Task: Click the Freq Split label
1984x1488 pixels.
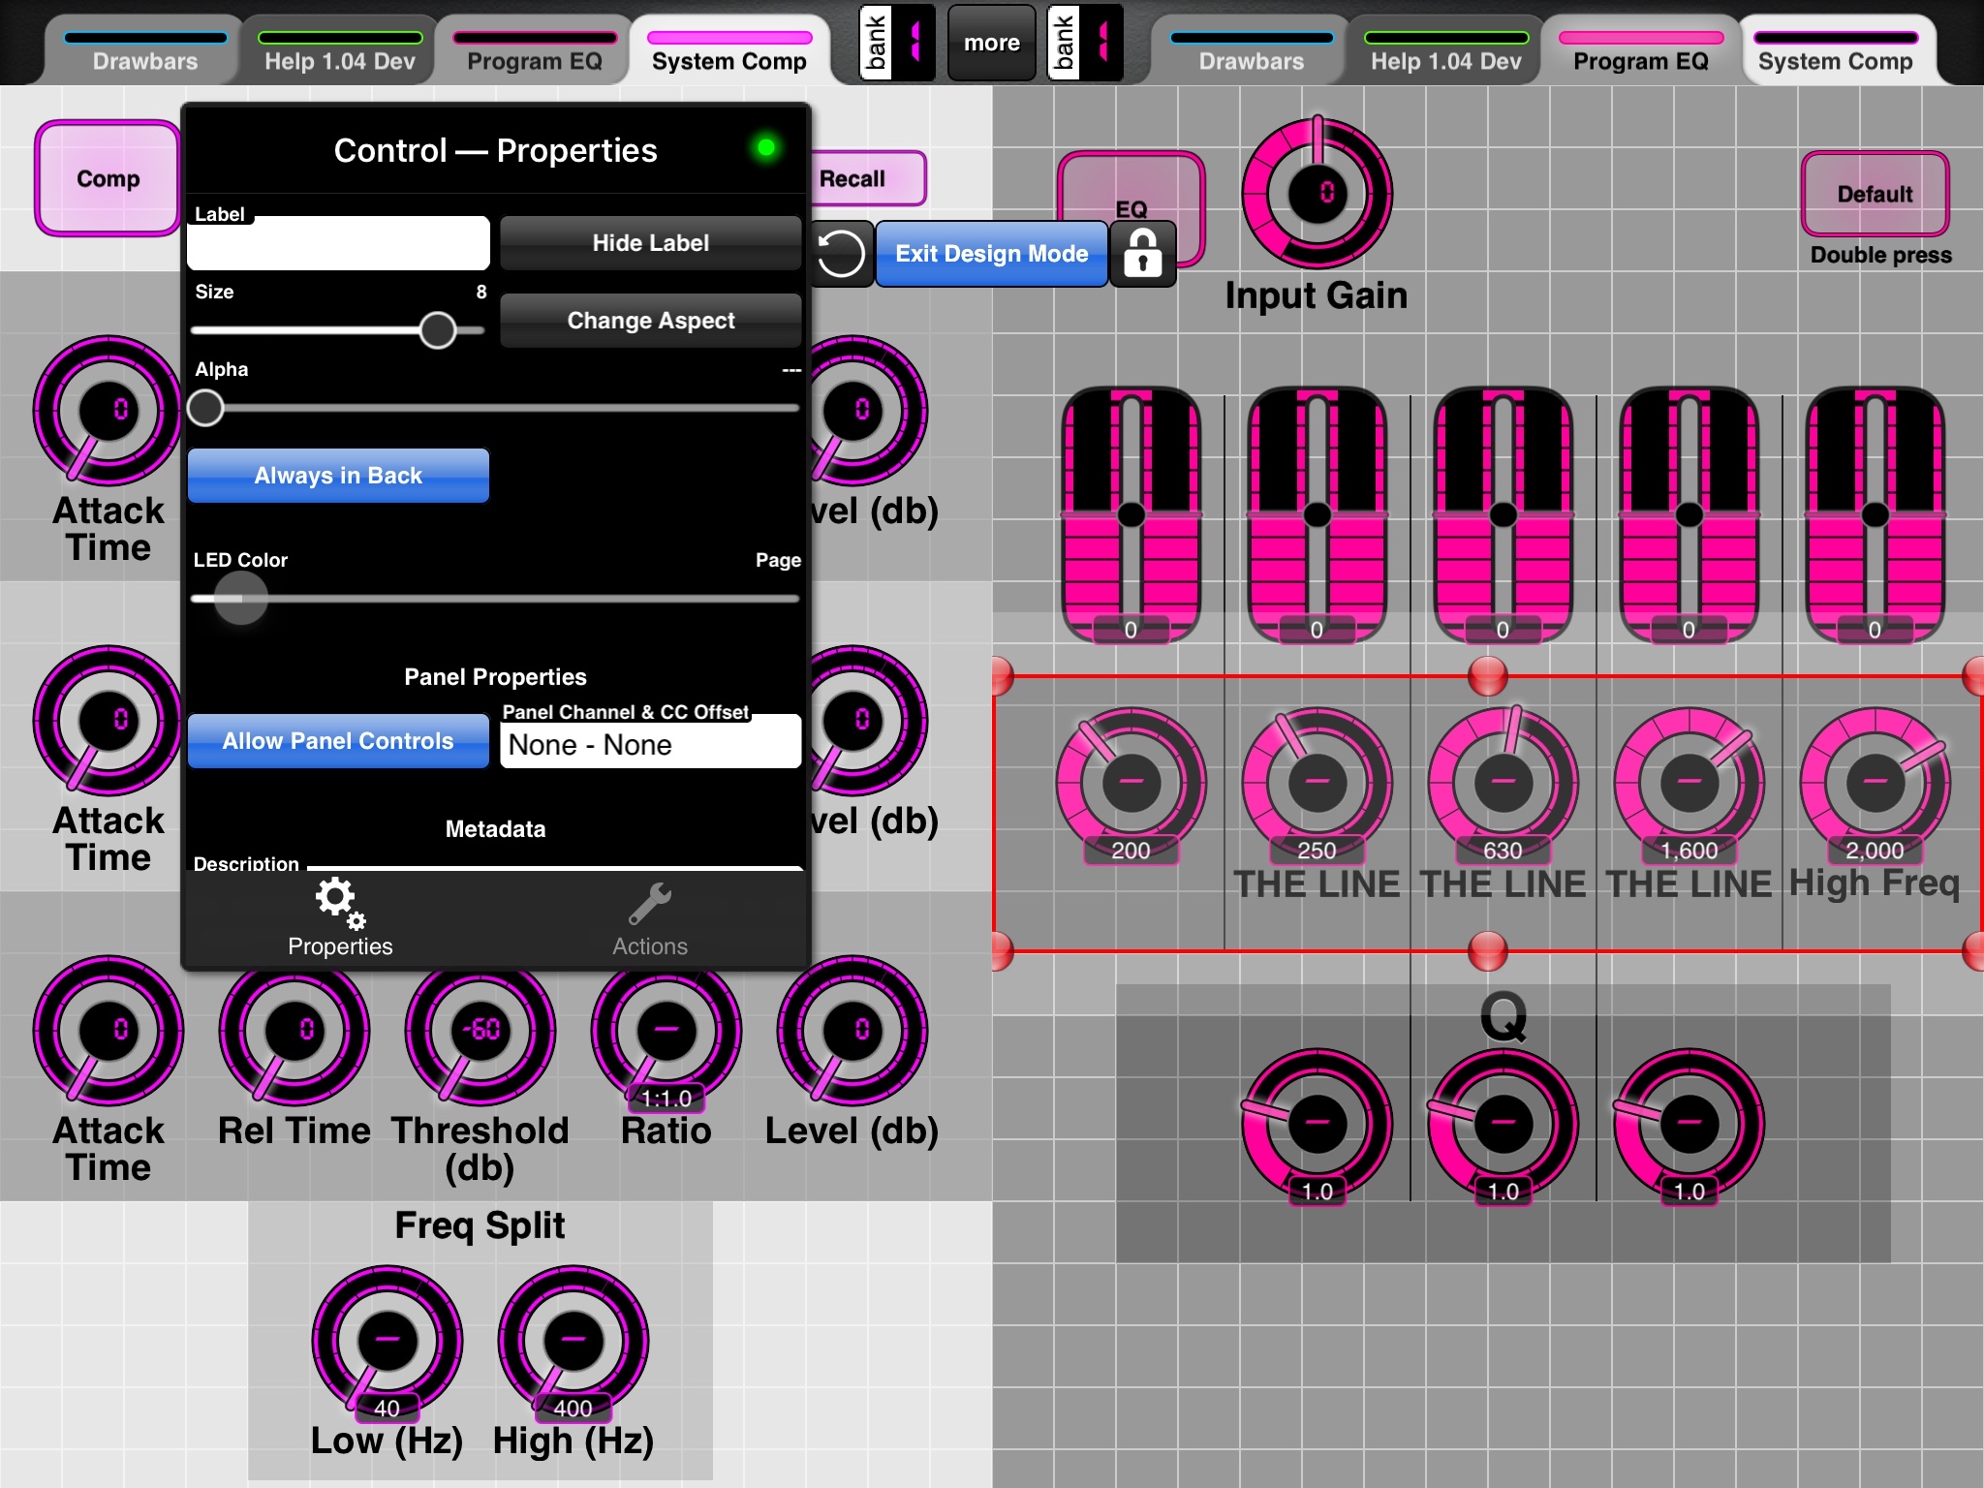Action: (x=480, y=1225)
